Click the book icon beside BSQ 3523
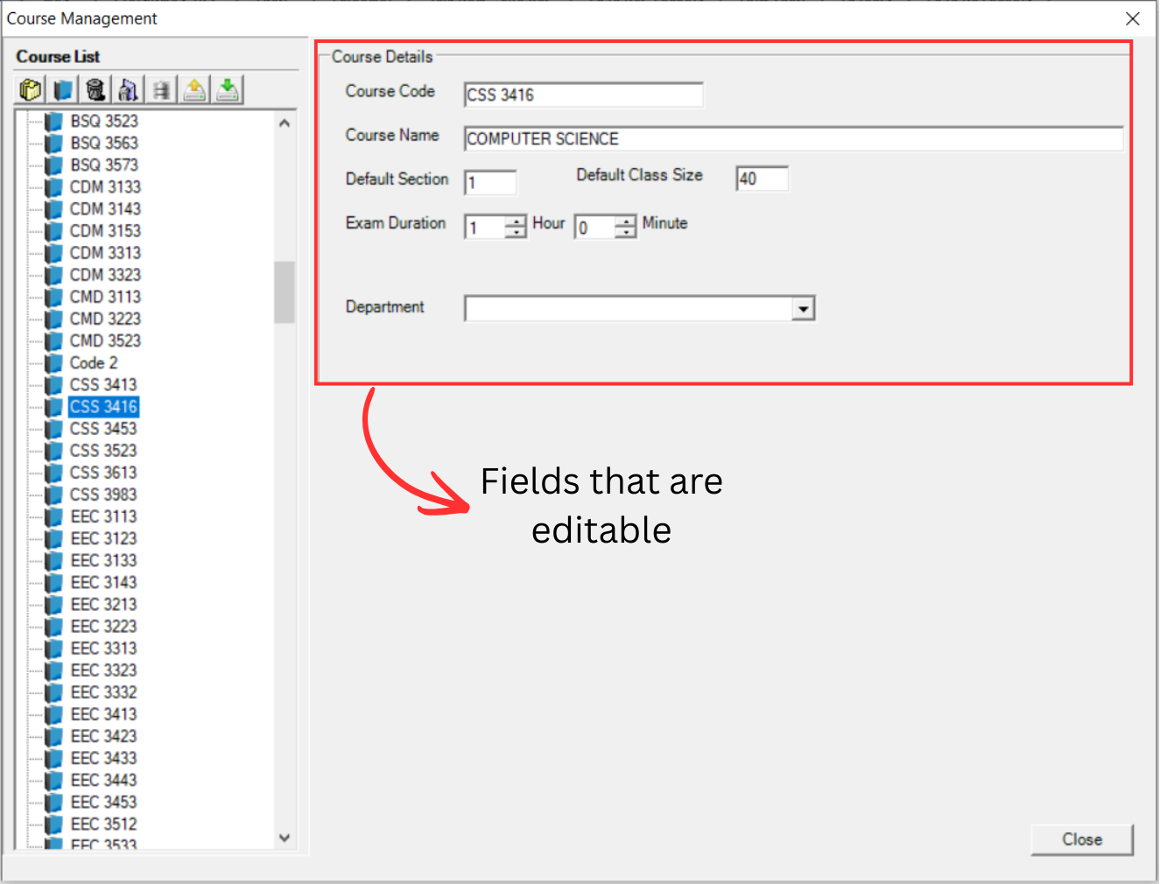Viewport: 1160px width, 884px height. [x=54, y=121]
